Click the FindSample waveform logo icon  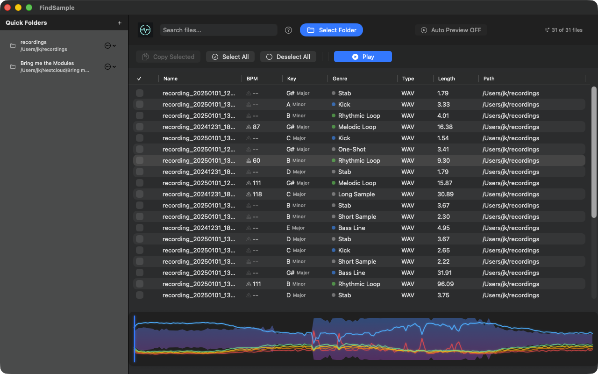click(145, 30)
